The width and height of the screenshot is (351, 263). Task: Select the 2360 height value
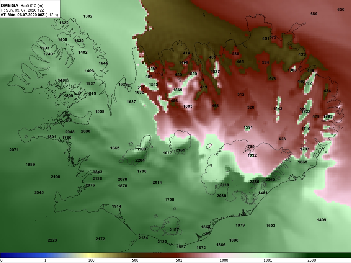coord(270,180)
